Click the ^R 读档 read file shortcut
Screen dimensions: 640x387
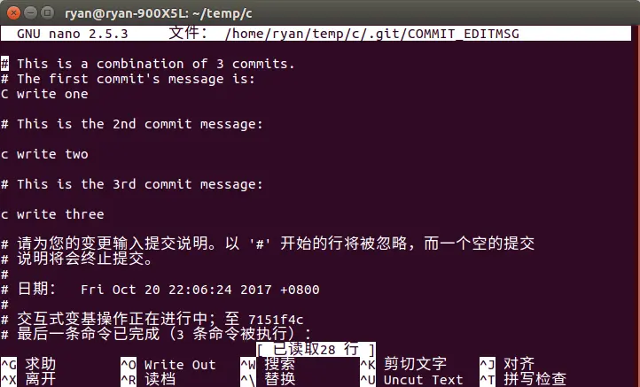[x=148, y=379]
